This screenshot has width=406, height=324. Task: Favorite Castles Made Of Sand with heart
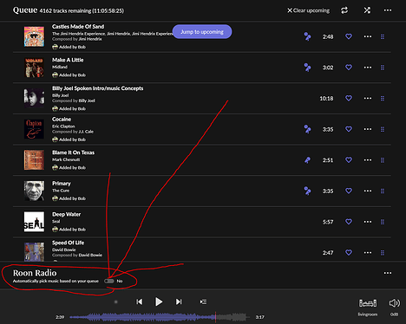point(349,36)
